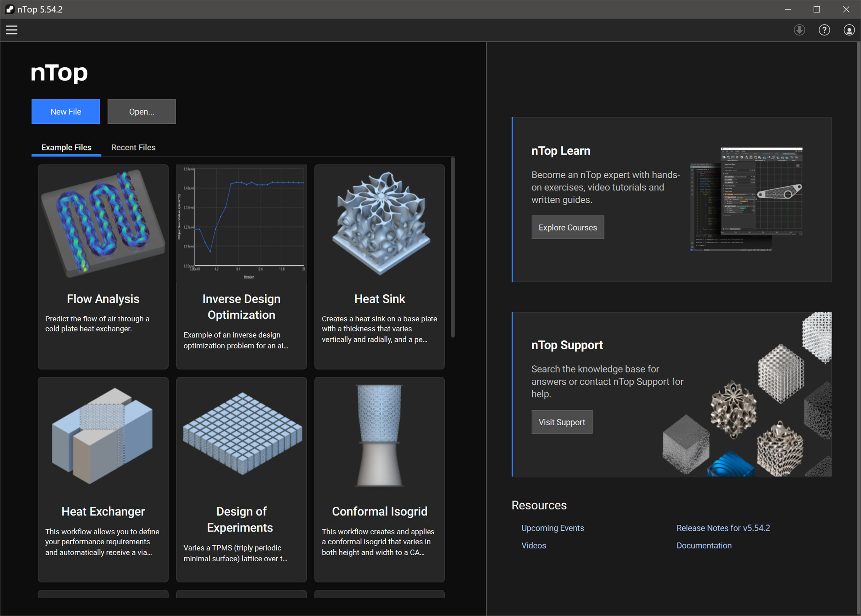Open the Documentation link

click(704, 546)
